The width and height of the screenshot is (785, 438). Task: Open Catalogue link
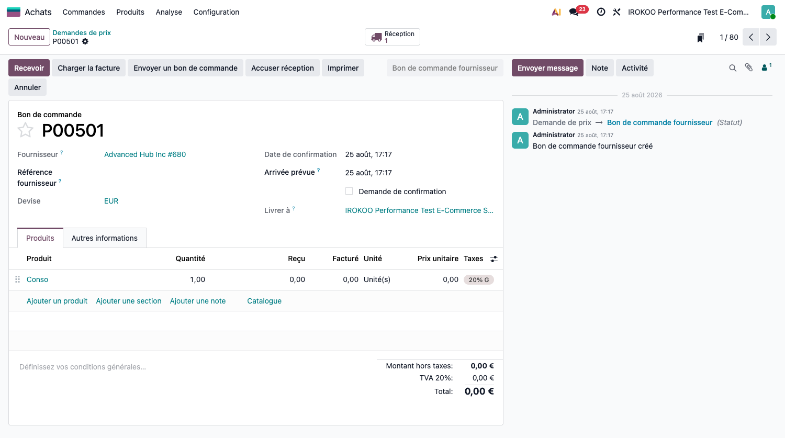click(x=264, y=301)
